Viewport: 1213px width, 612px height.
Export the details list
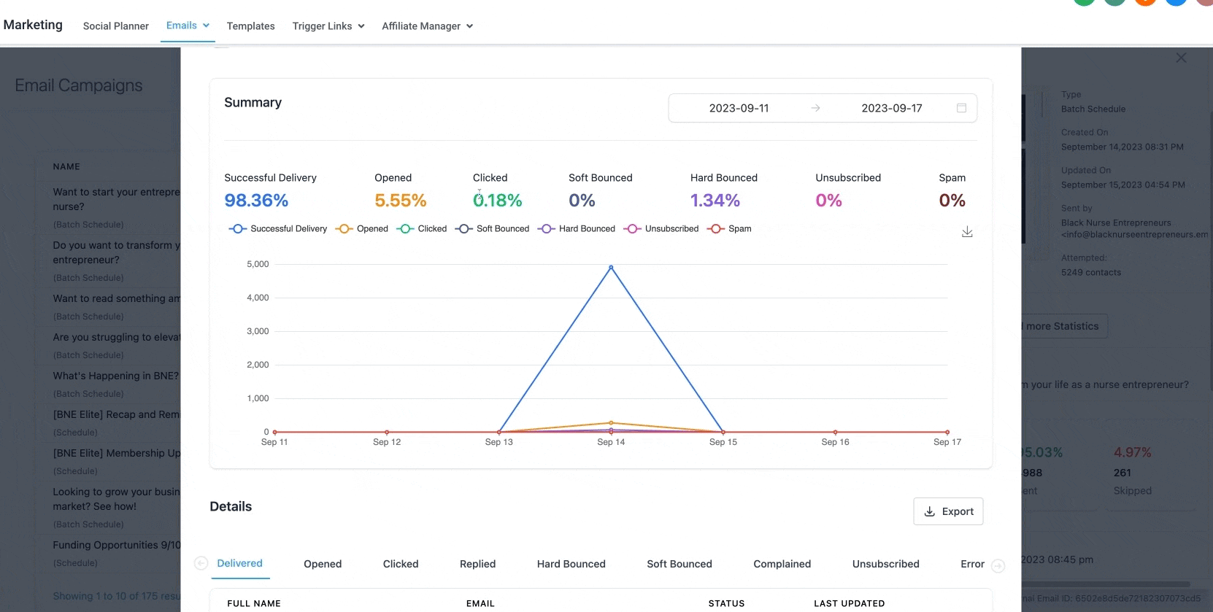pyautogui.click(x=948, y=511)
